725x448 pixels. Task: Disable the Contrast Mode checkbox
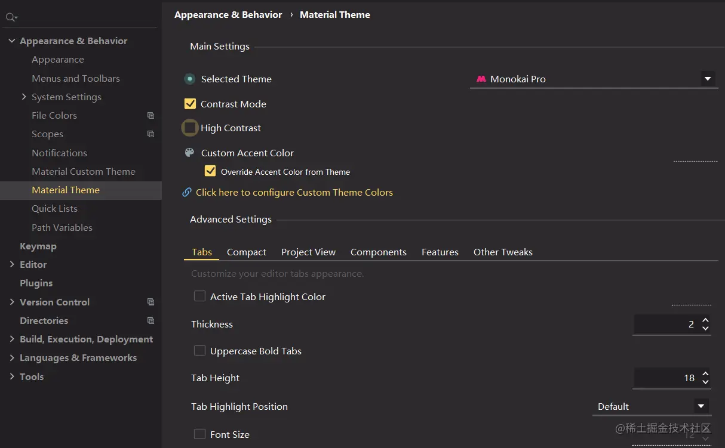(190, 104)
